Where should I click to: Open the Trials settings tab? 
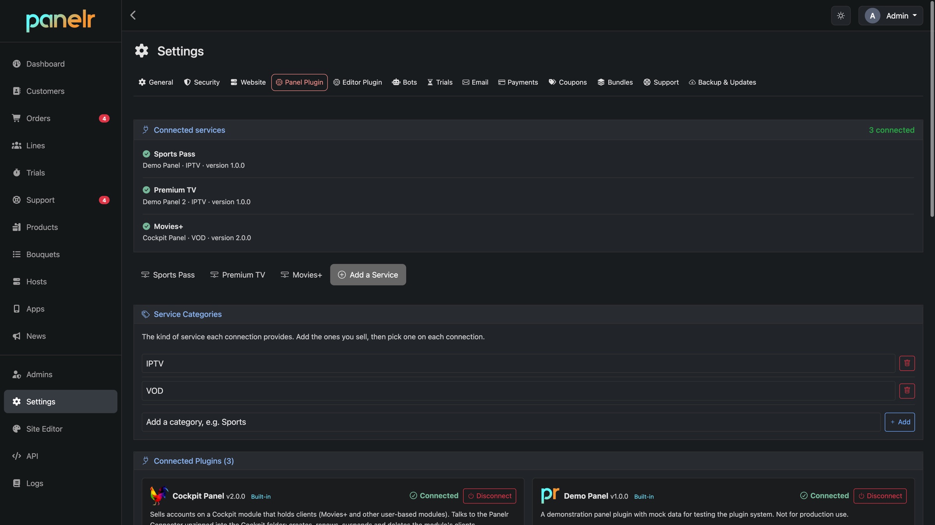[440, 82]
